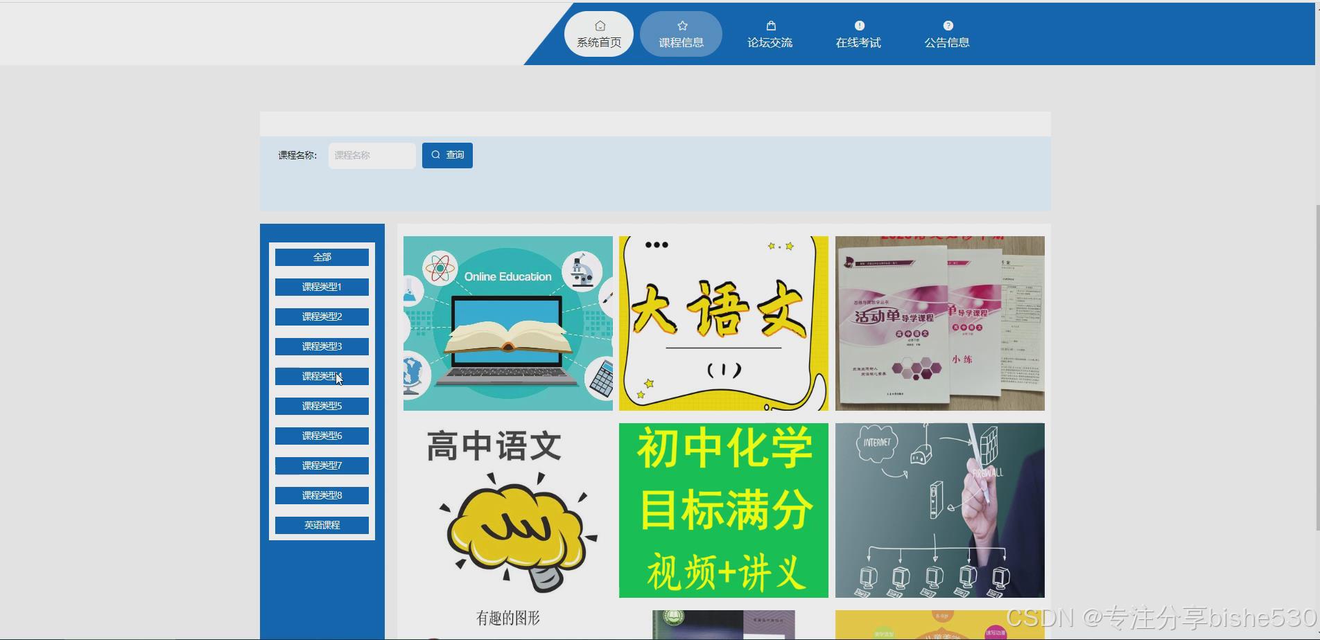Image resolution: width=1320 pixels, height=640 pixels.
Task: Select category 课程类型5 in the sidebar
Action: (321, 406)
